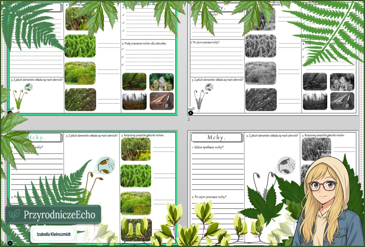This screenshot has width=365, height=247.
Task: Click the grayscale spore capsule icon in bottom-right worksheet
Action: point(286,165)
